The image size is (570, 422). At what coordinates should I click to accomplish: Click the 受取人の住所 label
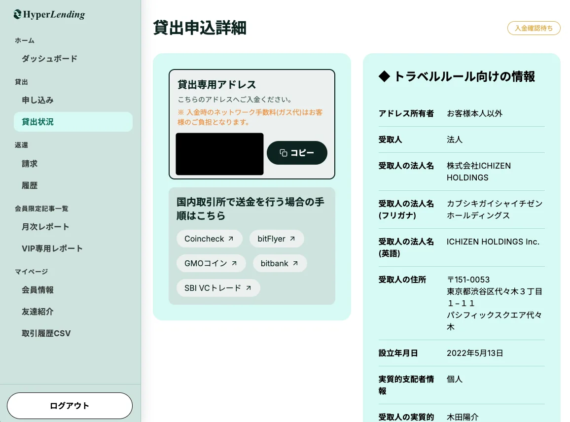(x=402, y=280)
